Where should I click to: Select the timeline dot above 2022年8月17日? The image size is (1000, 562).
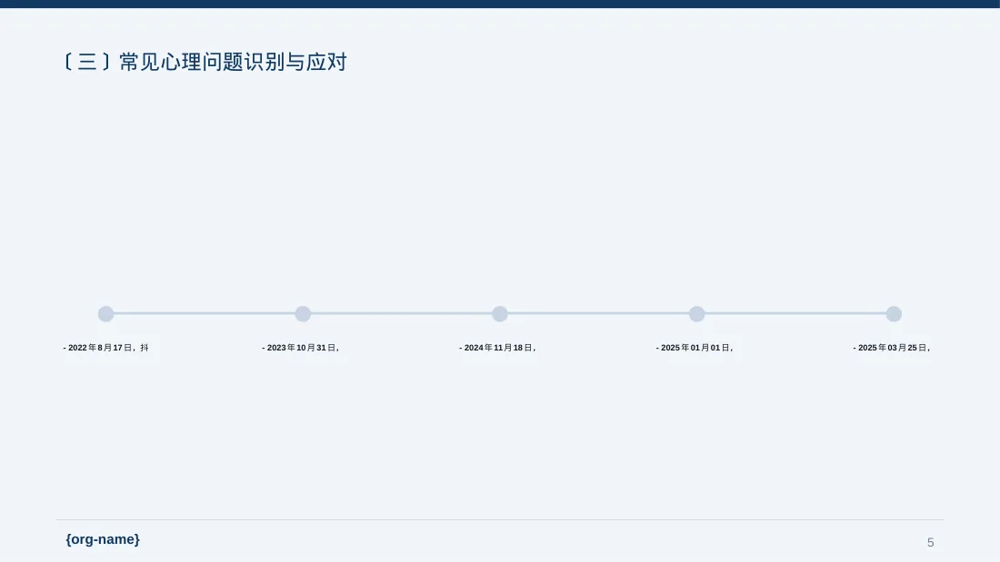tap(105, 313)
